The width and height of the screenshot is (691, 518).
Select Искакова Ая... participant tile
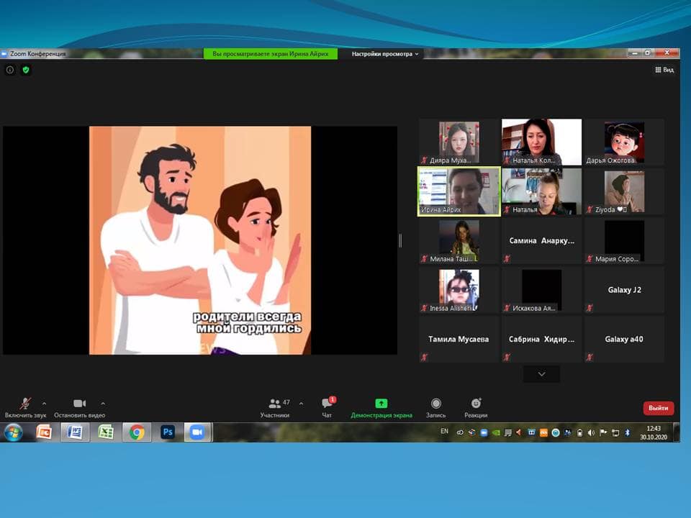541,290
